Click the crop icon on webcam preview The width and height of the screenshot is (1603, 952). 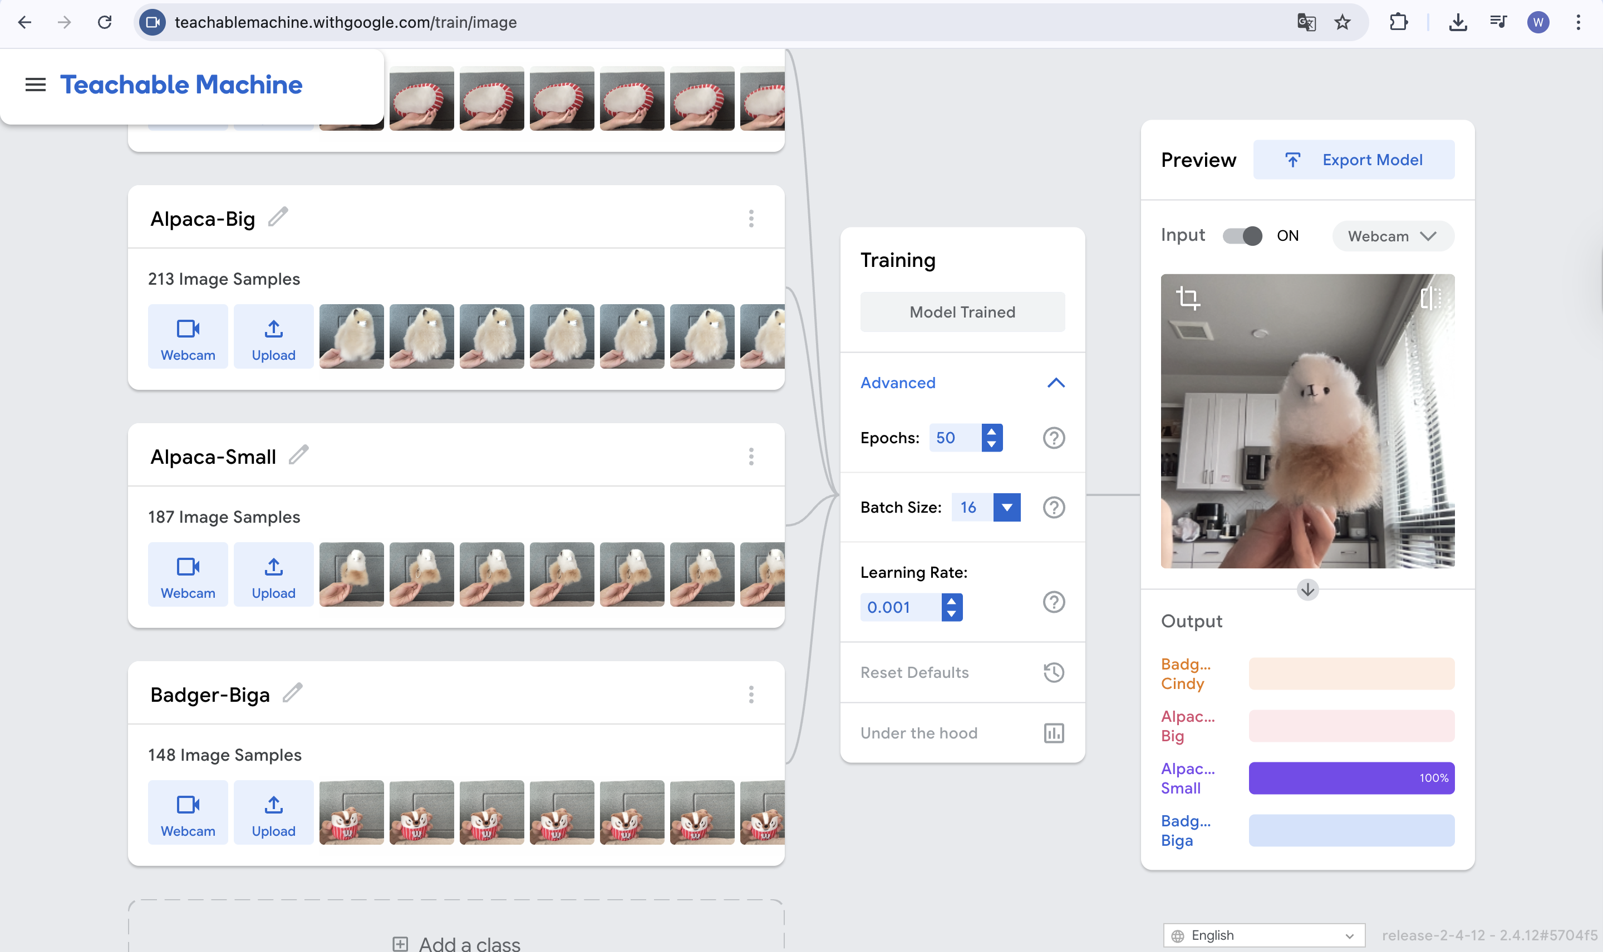click(1188, 298)
